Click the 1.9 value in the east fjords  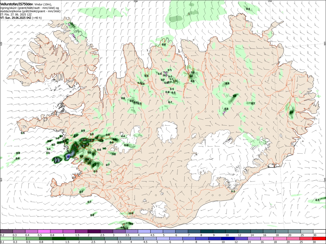point(291,112)
